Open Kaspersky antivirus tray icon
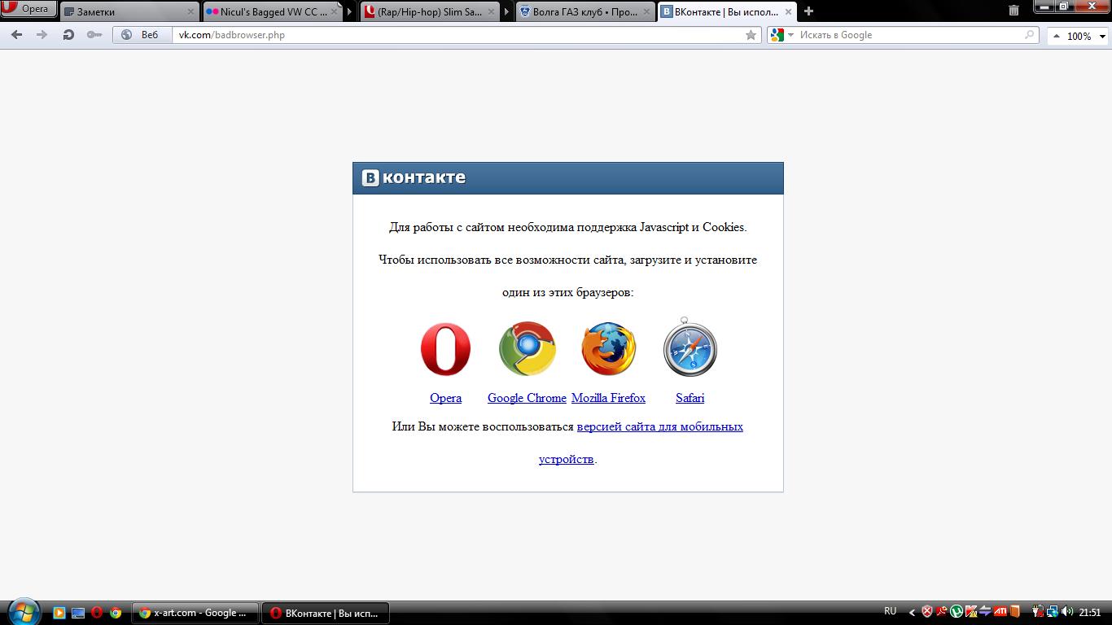Image resolution: width=1112 pixels, height=625 pixels. (x=971, y=612)
